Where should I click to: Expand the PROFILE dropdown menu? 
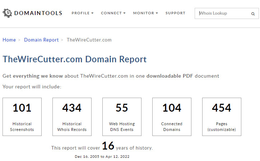pos(83,13)
